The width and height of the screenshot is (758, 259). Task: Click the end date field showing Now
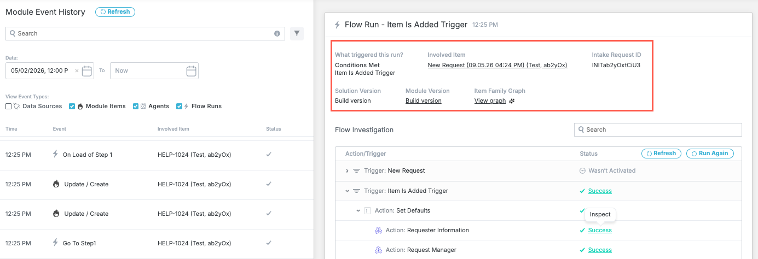pyautogui.click(x=154, y=70)
